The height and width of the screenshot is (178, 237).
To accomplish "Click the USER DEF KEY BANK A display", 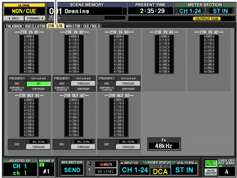I will pyautogui.click(x=227, y=171).
